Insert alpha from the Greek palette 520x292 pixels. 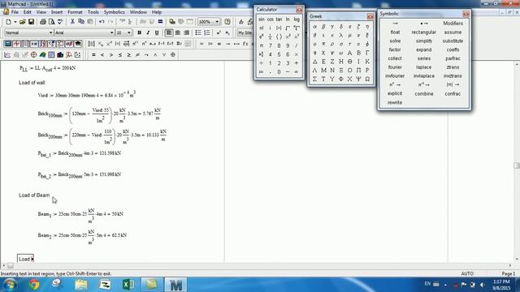click(314, 27)
